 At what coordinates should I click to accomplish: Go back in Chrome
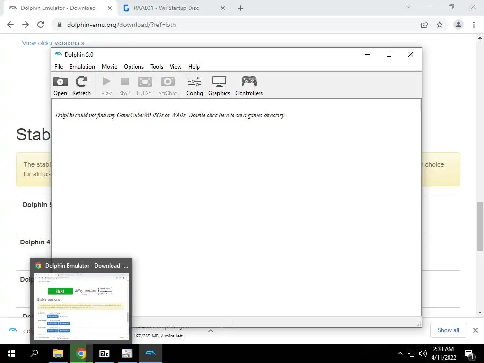pos(10,25)
